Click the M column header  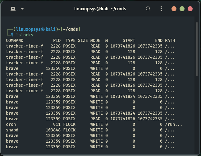[107, 40]
